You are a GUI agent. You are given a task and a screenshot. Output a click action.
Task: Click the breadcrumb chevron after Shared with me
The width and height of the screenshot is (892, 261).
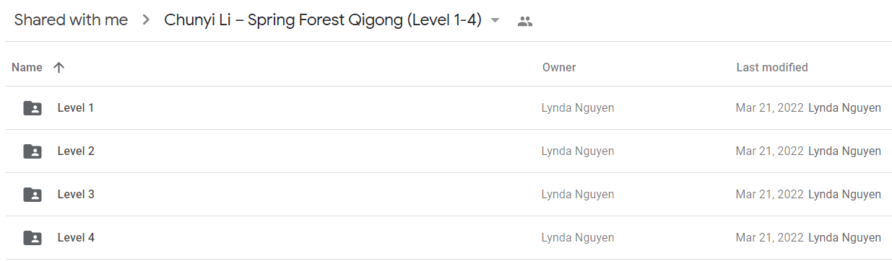coord(146,20)
